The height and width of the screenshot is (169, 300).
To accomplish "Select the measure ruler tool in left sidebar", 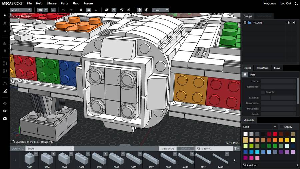I will tap(5, 91).
